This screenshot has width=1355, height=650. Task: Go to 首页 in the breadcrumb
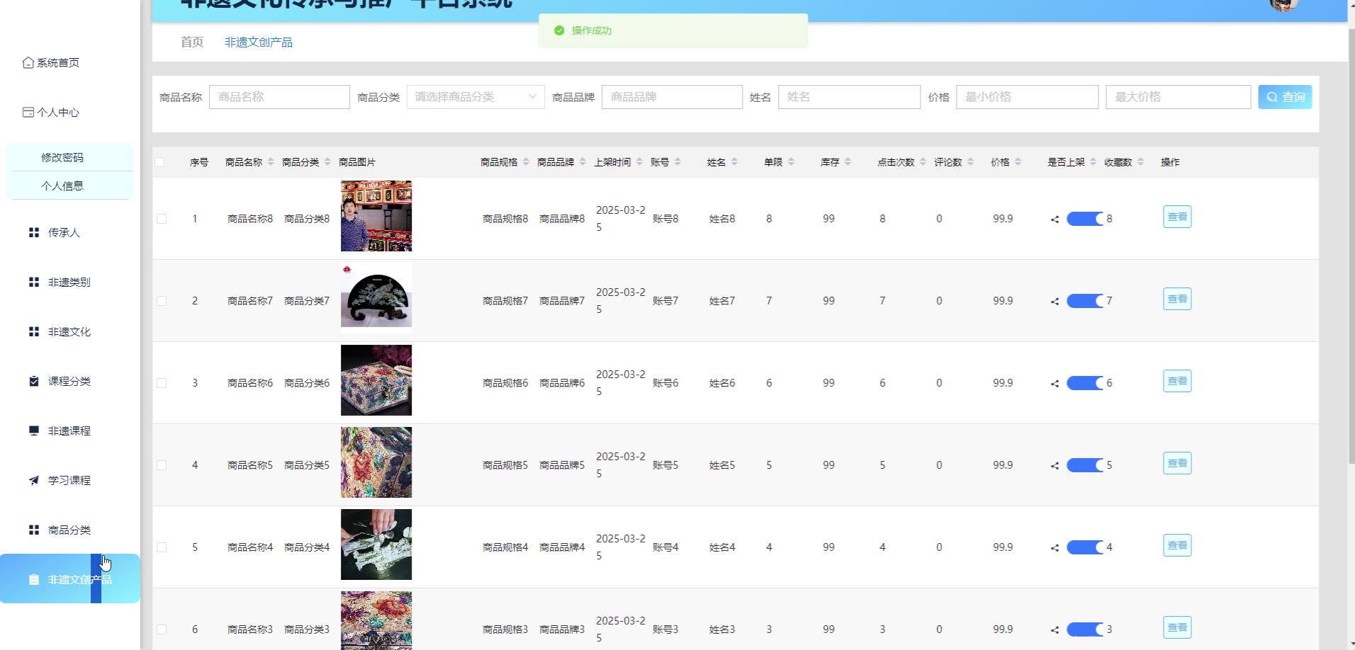pos(192,42)
